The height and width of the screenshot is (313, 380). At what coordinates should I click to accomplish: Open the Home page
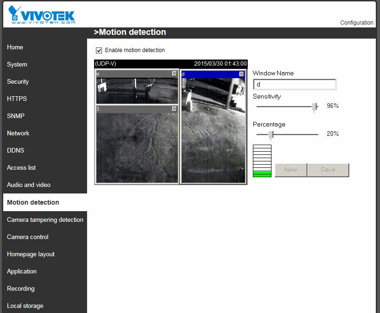tap(15, 47)
